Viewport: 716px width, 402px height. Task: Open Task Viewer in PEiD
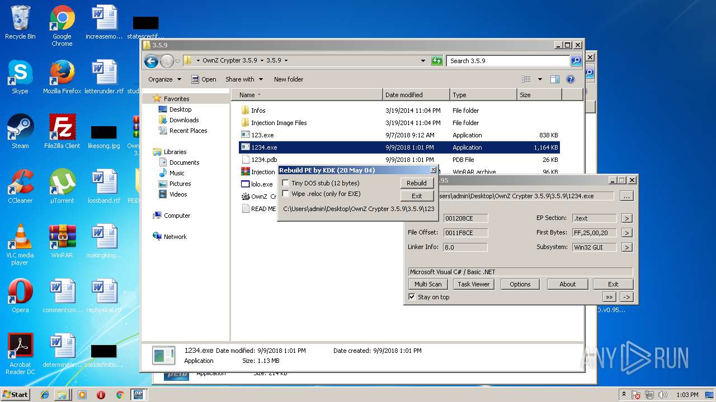tap(473, 284)
